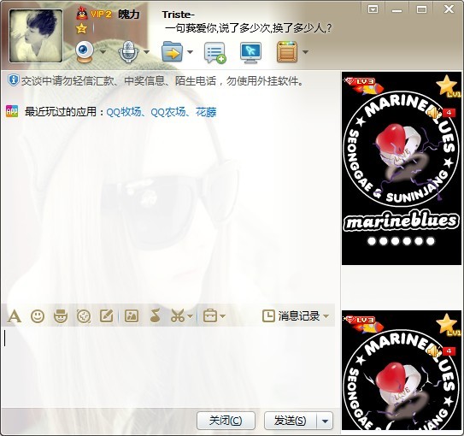464x436 pixels.
Task: Start a voice call with microphone icon
Action: point(128,52)
